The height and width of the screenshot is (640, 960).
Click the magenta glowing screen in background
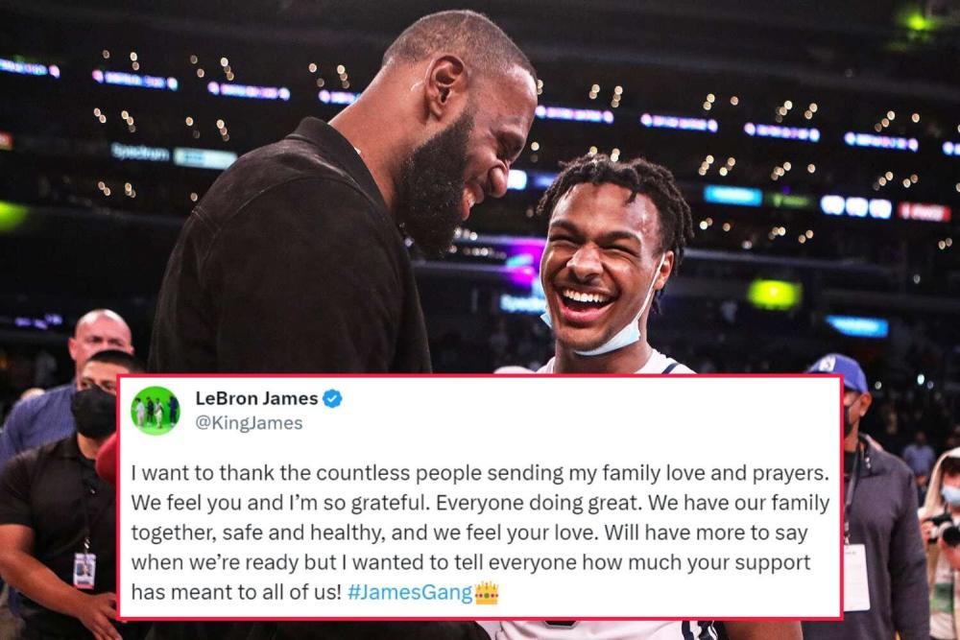click(523, 268)
